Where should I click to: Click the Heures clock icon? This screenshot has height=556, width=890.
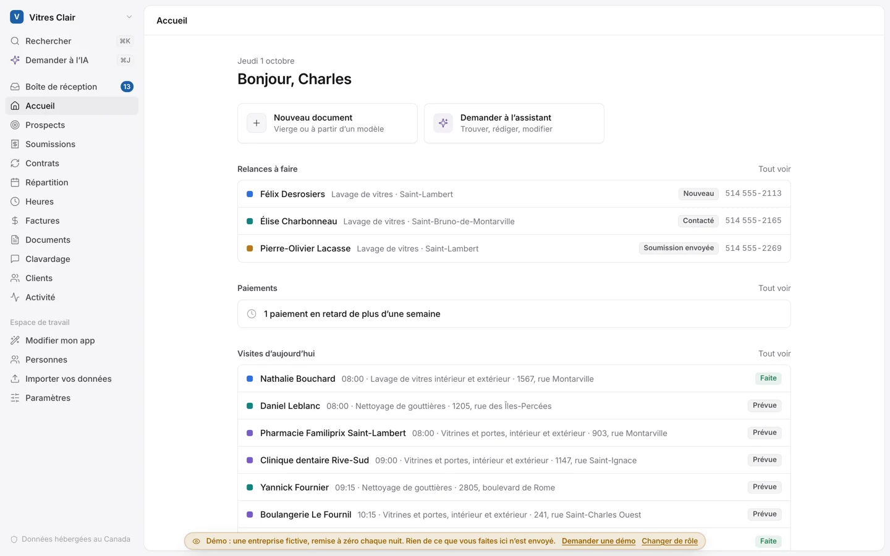point(15,201)
